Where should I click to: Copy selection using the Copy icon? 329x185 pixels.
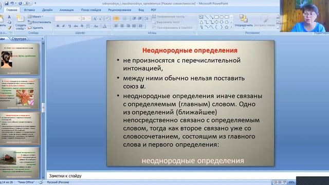[x=9, y=22]
